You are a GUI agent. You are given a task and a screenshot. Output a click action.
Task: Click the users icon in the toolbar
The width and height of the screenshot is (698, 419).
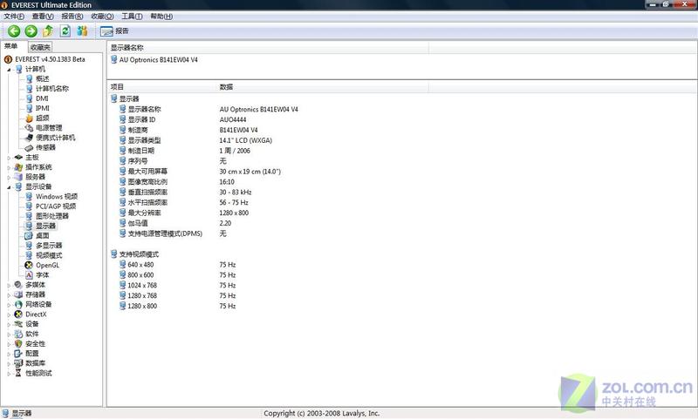point(82,31)
